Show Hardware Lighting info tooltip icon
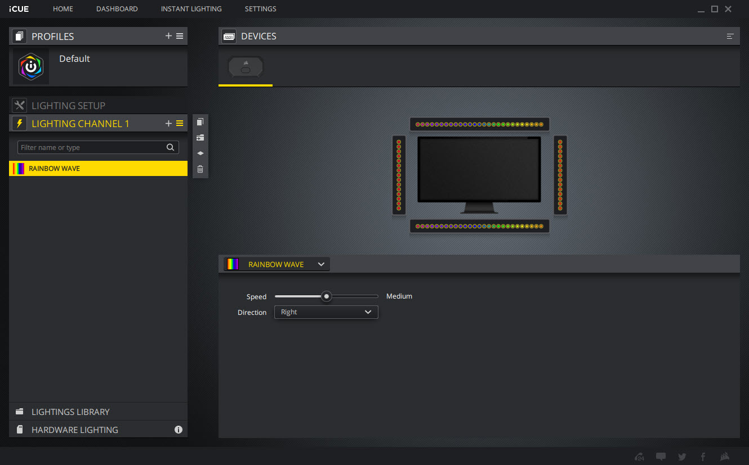The image size is (749, 465). [x=179, y=430]
